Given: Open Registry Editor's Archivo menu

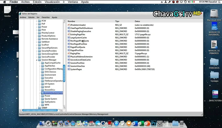Looking at the screenshot, I should pyautogui.click(x=23, y=17).
